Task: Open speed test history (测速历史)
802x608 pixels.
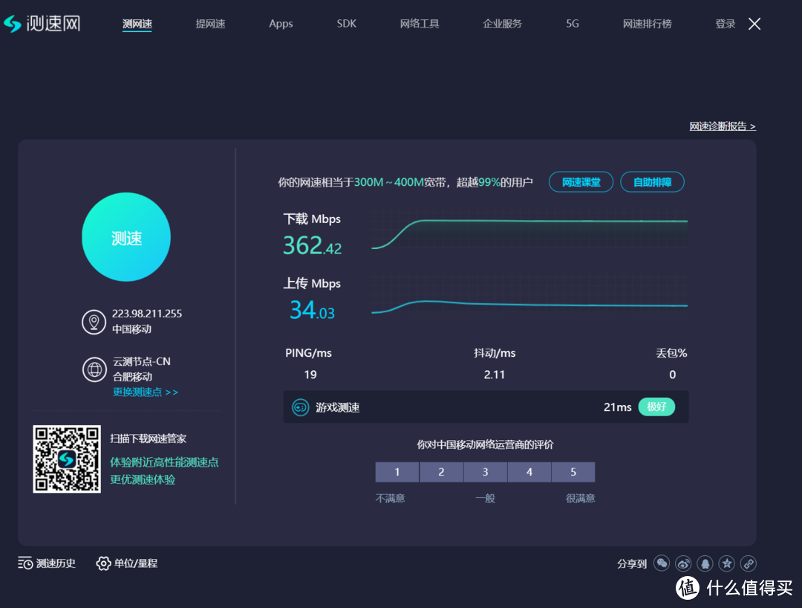Action: click(47, 563)
